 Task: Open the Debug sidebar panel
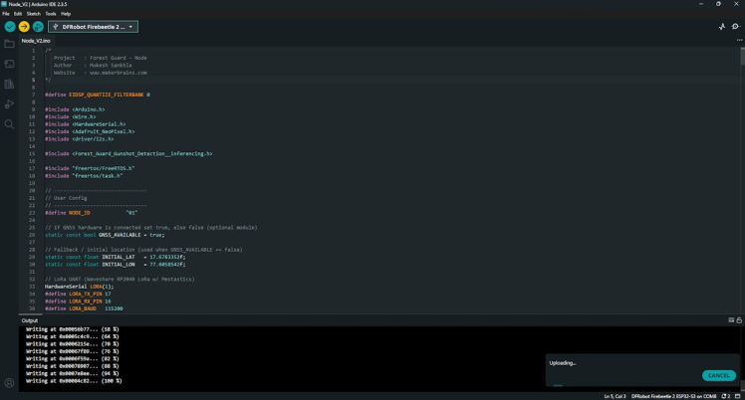pos(9,103)
